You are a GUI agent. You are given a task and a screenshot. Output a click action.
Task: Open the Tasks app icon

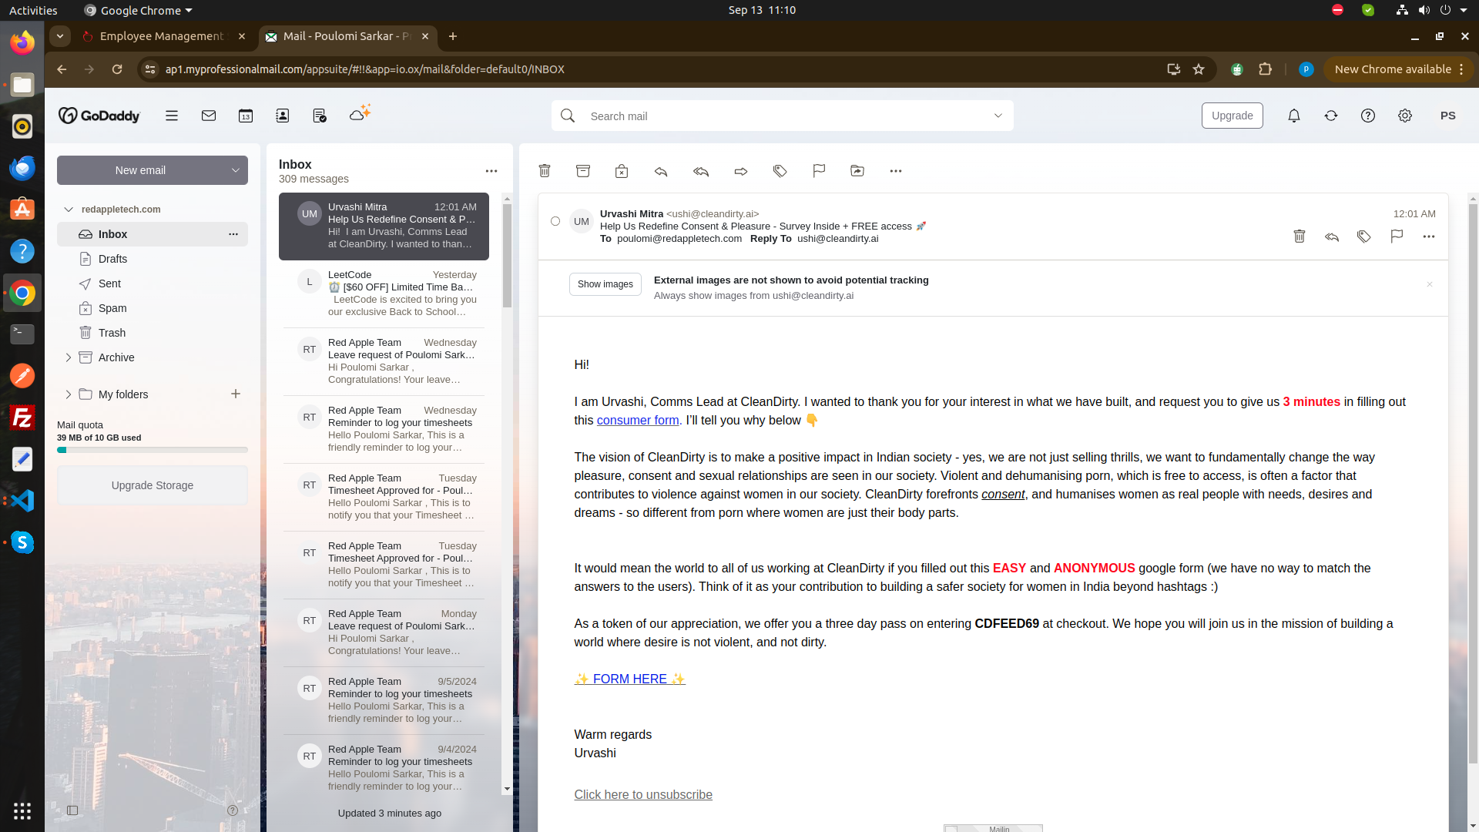click(x=320, y=116)
